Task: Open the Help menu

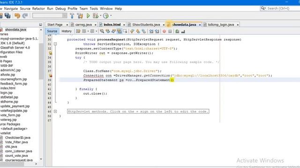Action: [118, 8]
